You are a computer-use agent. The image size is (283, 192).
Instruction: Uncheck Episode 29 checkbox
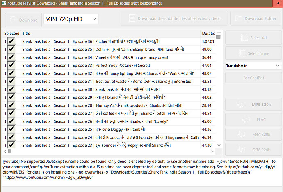pos(11,97)
